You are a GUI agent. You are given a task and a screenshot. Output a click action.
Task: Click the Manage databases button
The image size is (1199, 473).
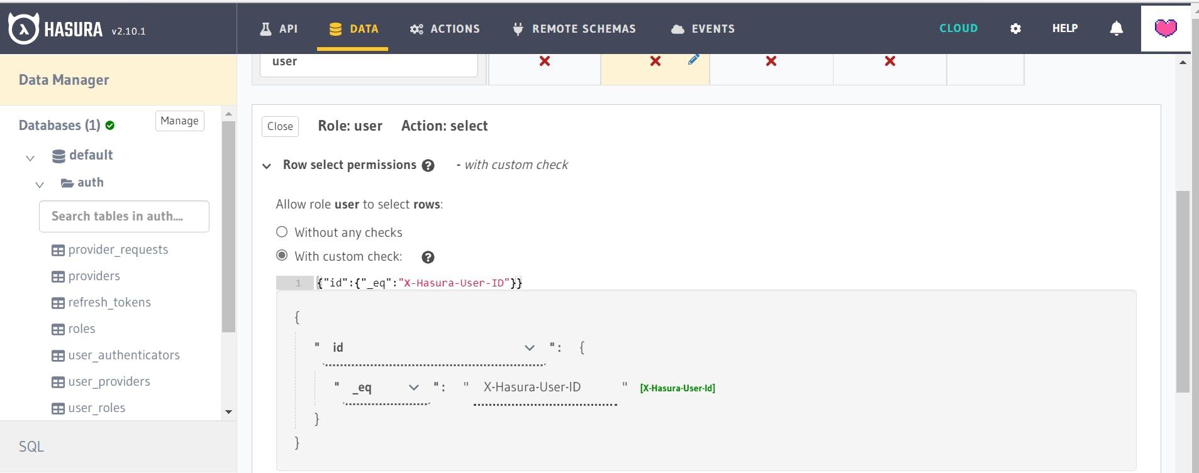pyautogui.click(x=179, y=121)
